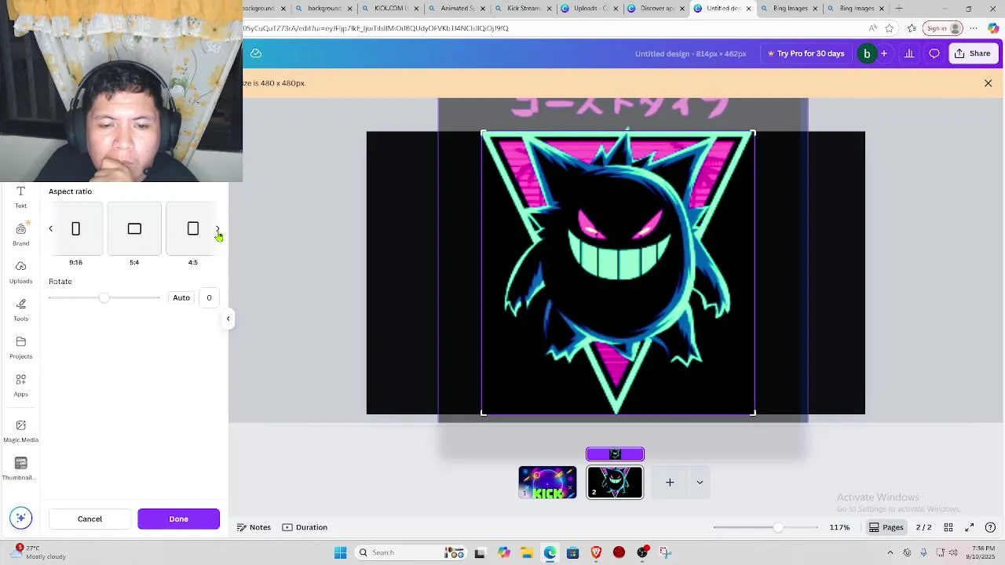Open a new browser tab
This screenshot has width=1005, height=565.
(x=898, y=9)
